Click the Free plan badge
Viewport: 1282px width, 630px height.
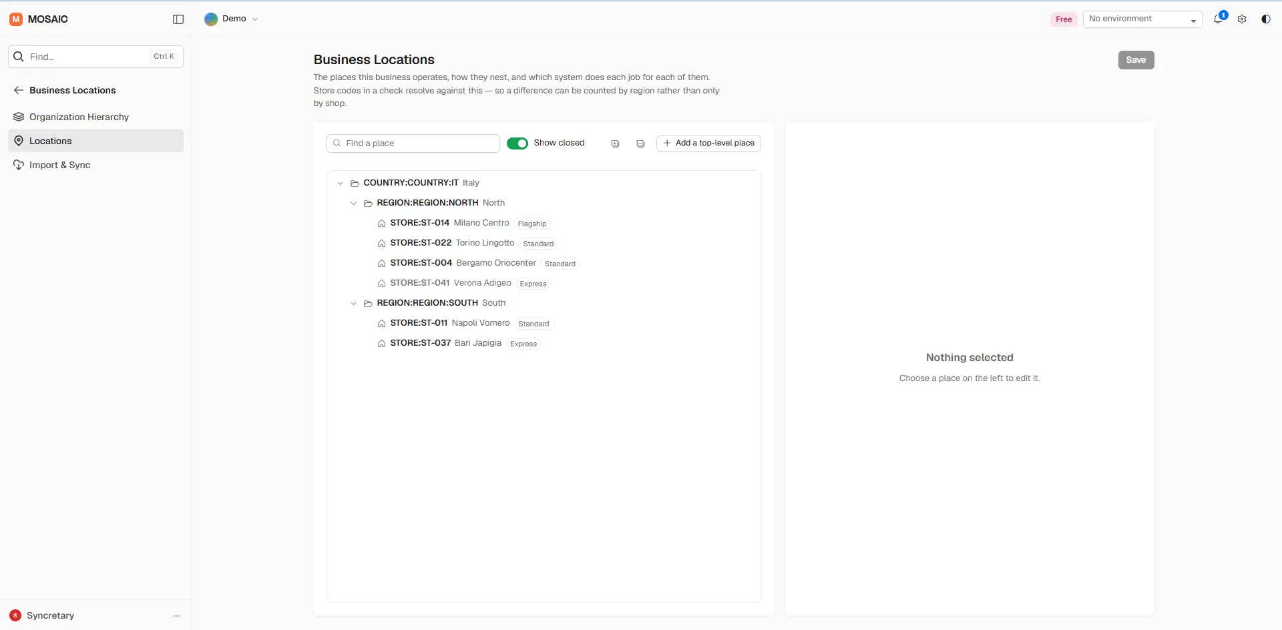(1064, 19)
